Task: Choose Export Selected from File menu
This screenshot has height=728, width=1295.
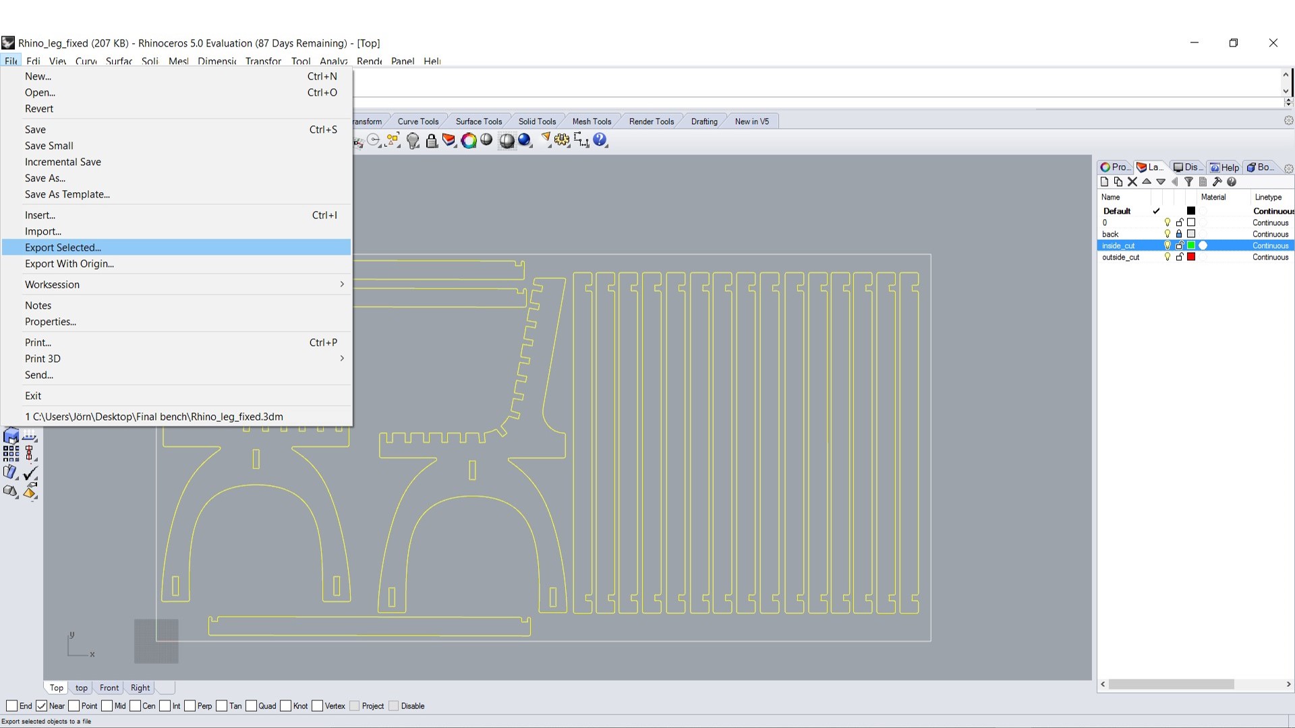Action: point(63,247)
